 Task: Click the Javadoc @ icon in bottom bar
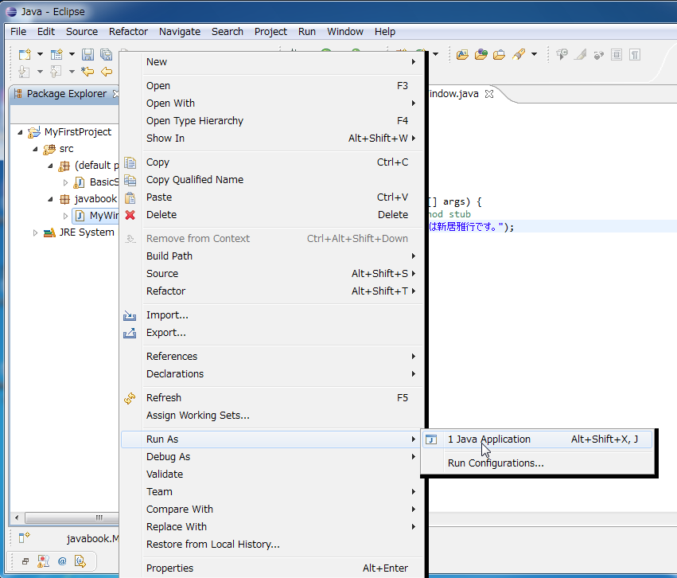tap(62, 561)
